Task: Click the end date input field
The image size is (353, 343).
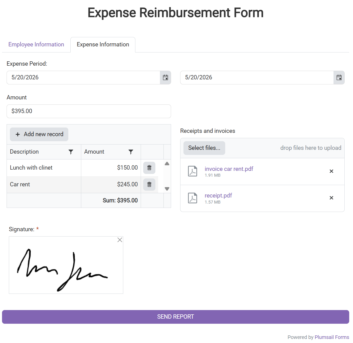Action: pyautogui.click(x=257, y=78)
